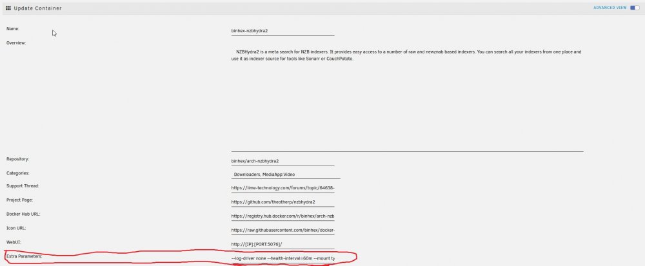
Task: Click the Name: label
Action: (13, 29)
